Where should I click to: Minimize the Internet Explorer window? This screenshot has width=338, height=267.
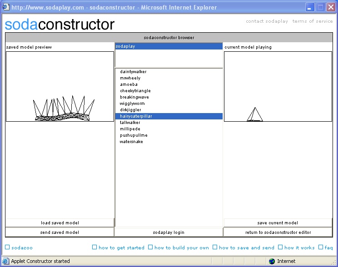click(309, 7)
